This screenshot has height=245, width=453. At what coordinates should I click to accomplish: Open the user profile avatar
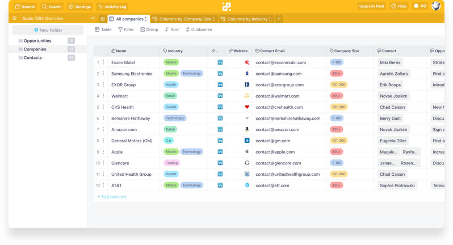(436, 6)
